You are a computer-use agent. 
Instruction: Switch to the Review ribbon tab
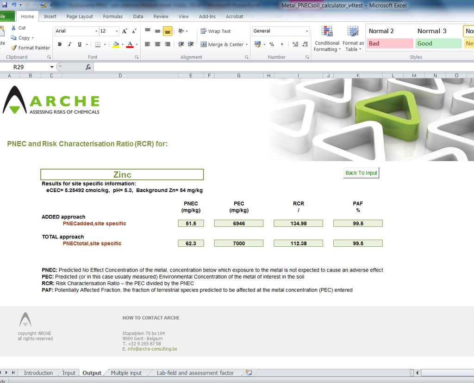point(161,16)
